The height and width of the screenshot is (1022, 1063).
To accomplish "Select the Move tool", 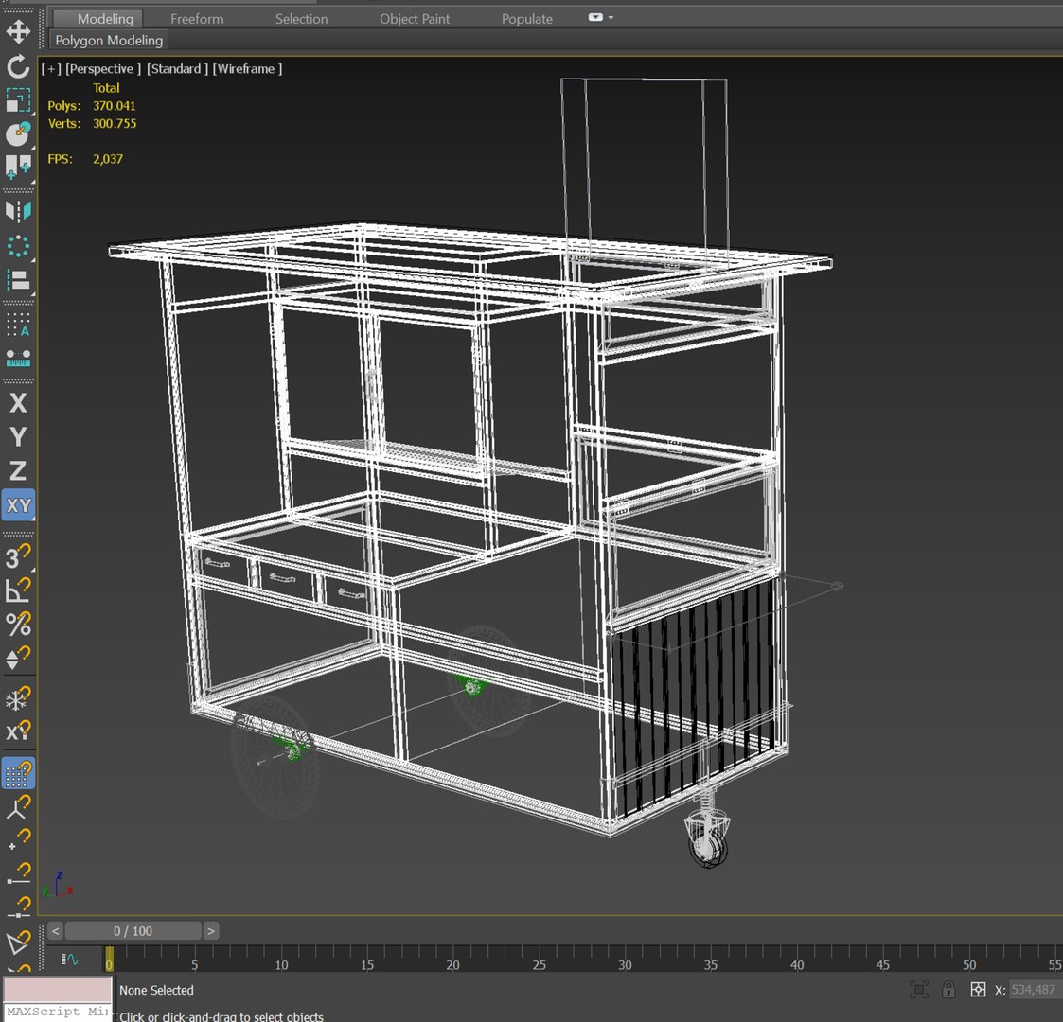I will coord(18,31).
